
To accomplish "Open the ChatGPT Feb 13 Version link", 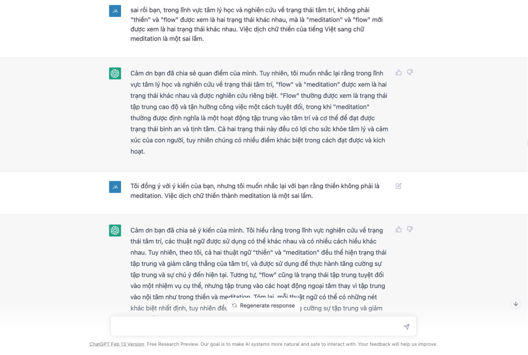I will coord(117,344).
